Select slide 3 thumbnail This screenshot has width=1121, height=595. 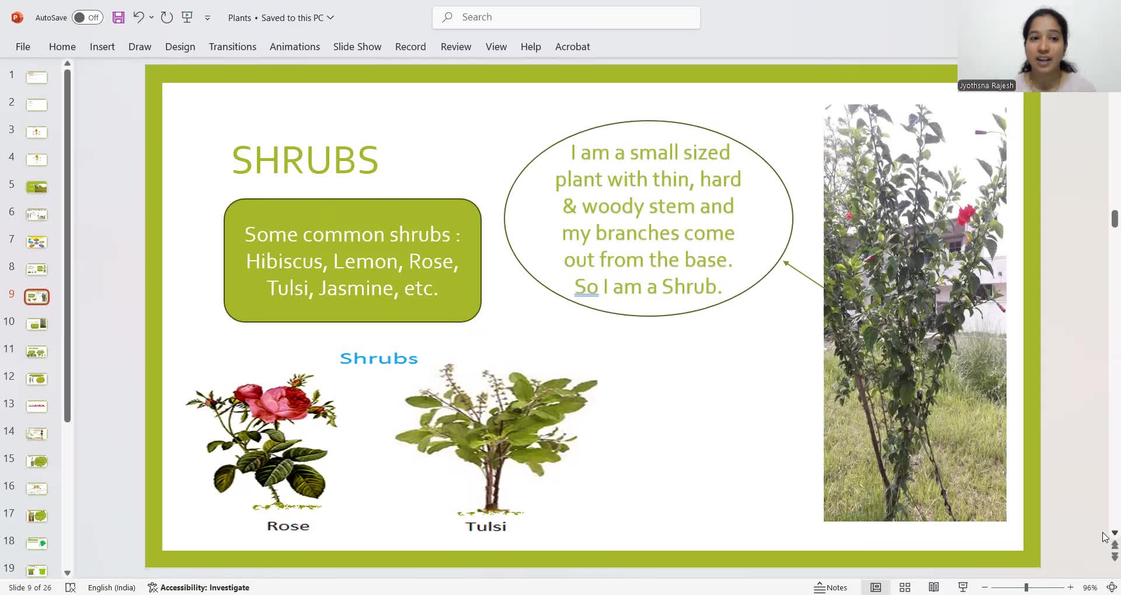click(37, 132)
